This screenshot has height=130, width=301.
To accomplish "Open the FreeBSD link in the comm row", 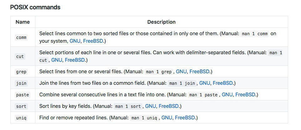I will click(x=93, y=41).
